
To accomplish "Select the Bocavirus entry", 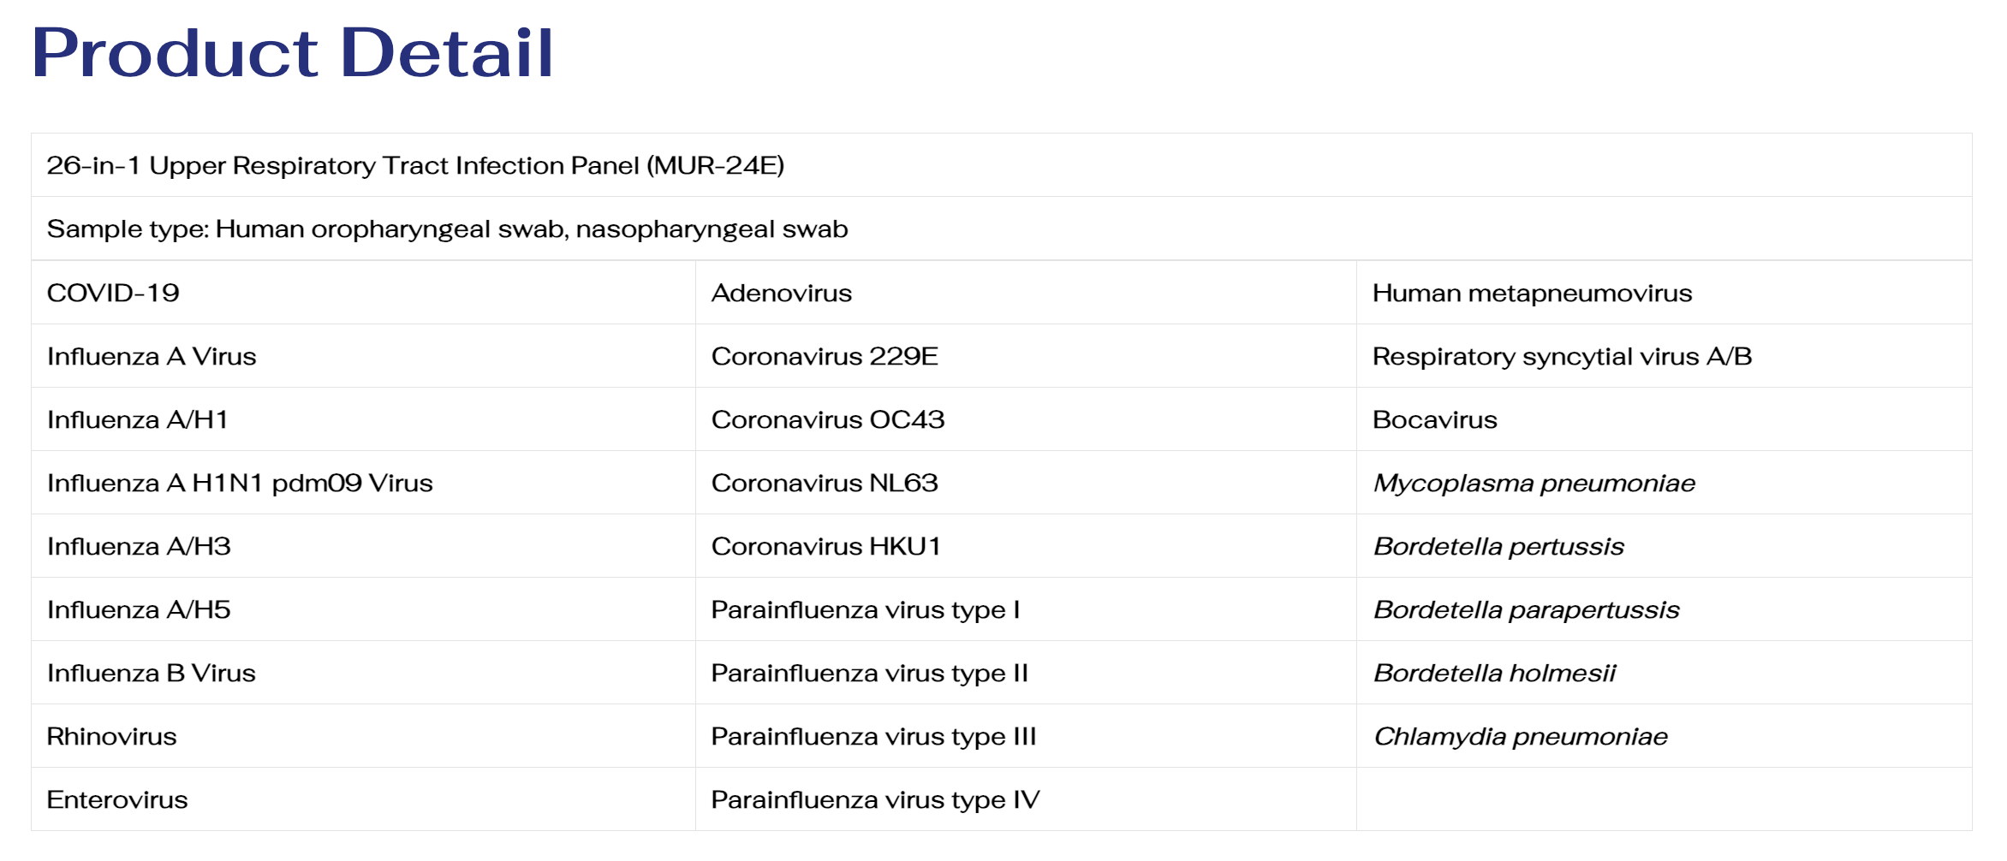I will 1665,419.
